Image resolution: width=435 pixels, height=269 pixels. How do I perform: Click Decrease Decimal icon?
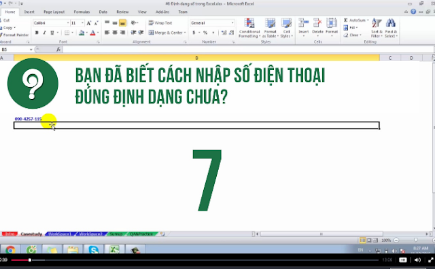coord(232,33)
